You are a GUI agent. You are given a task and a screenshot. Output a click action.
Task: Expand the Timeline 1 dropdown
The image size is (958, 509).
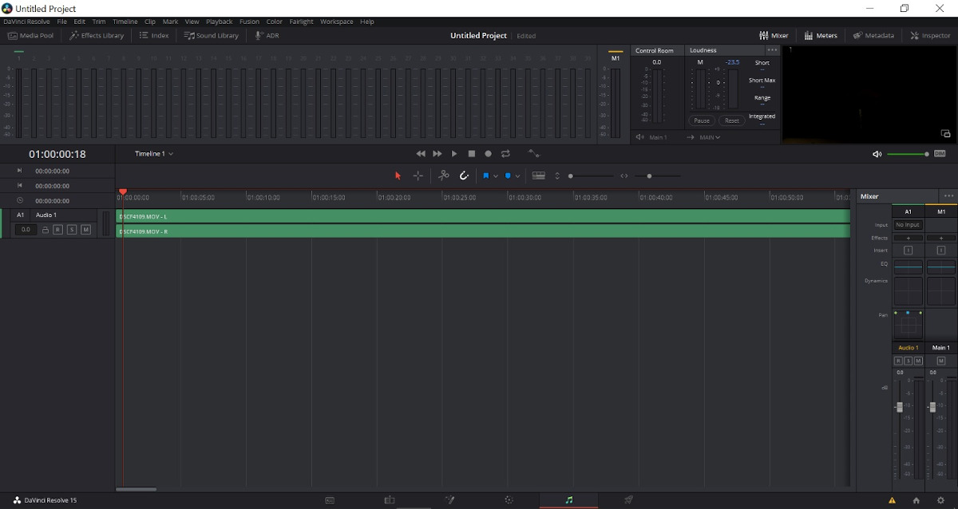[x=154, y=154]
